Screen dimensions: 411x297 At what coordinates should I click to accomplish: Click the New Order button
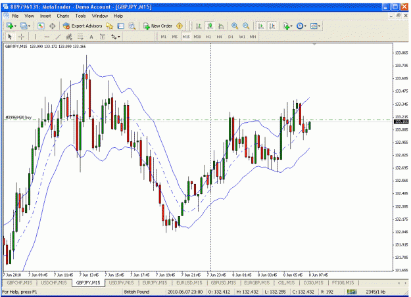158,26
